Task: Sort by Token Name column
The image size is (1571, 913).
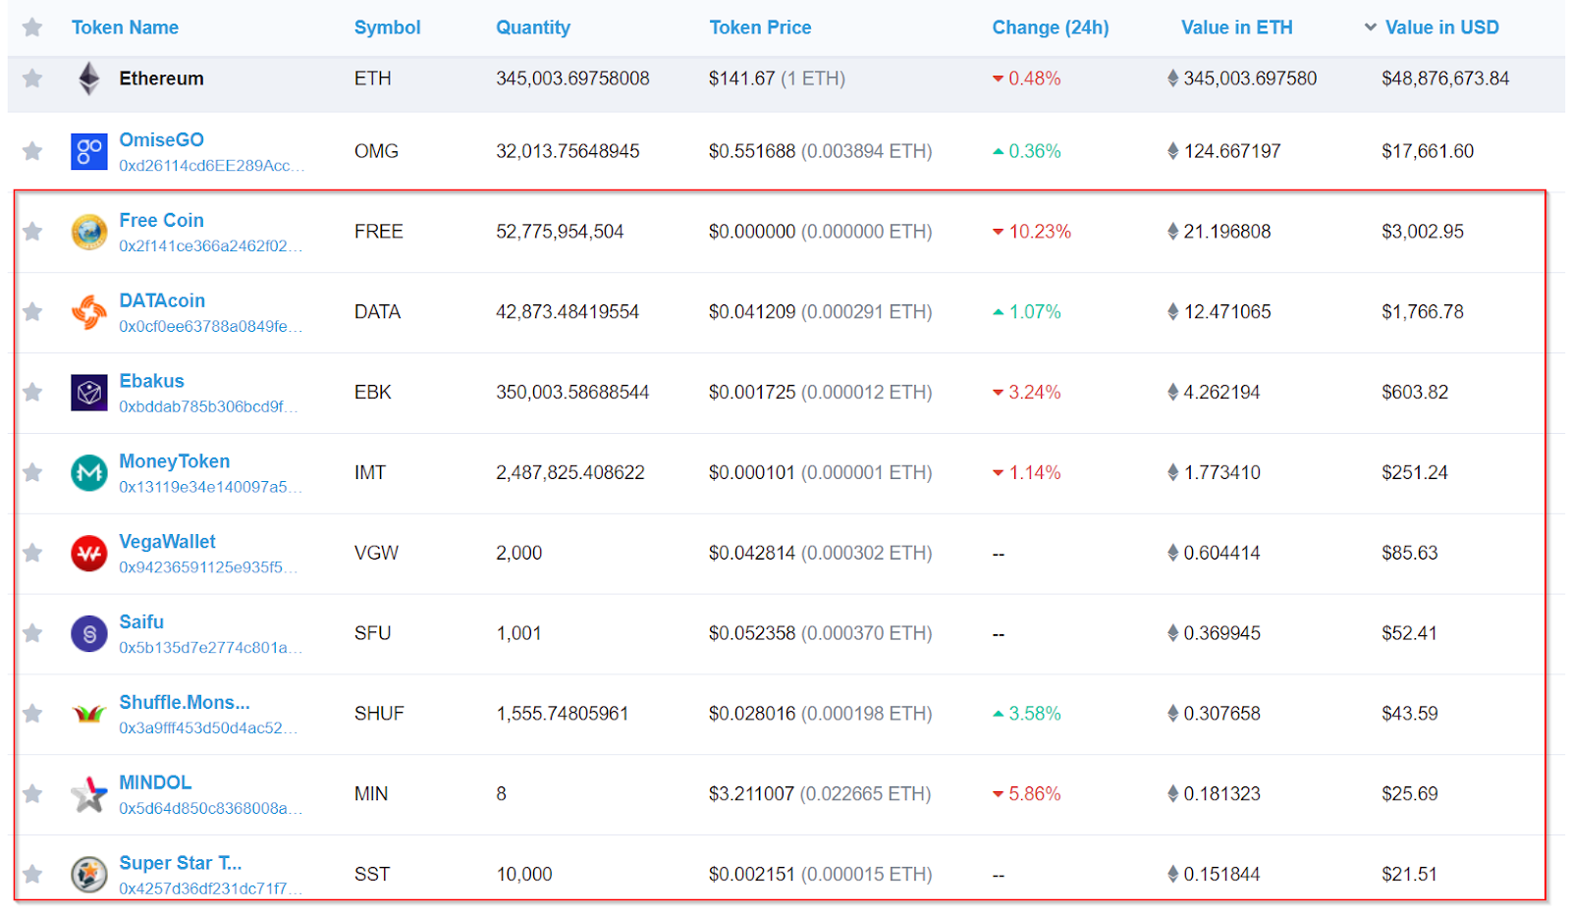Action: [x=125, y=27]
